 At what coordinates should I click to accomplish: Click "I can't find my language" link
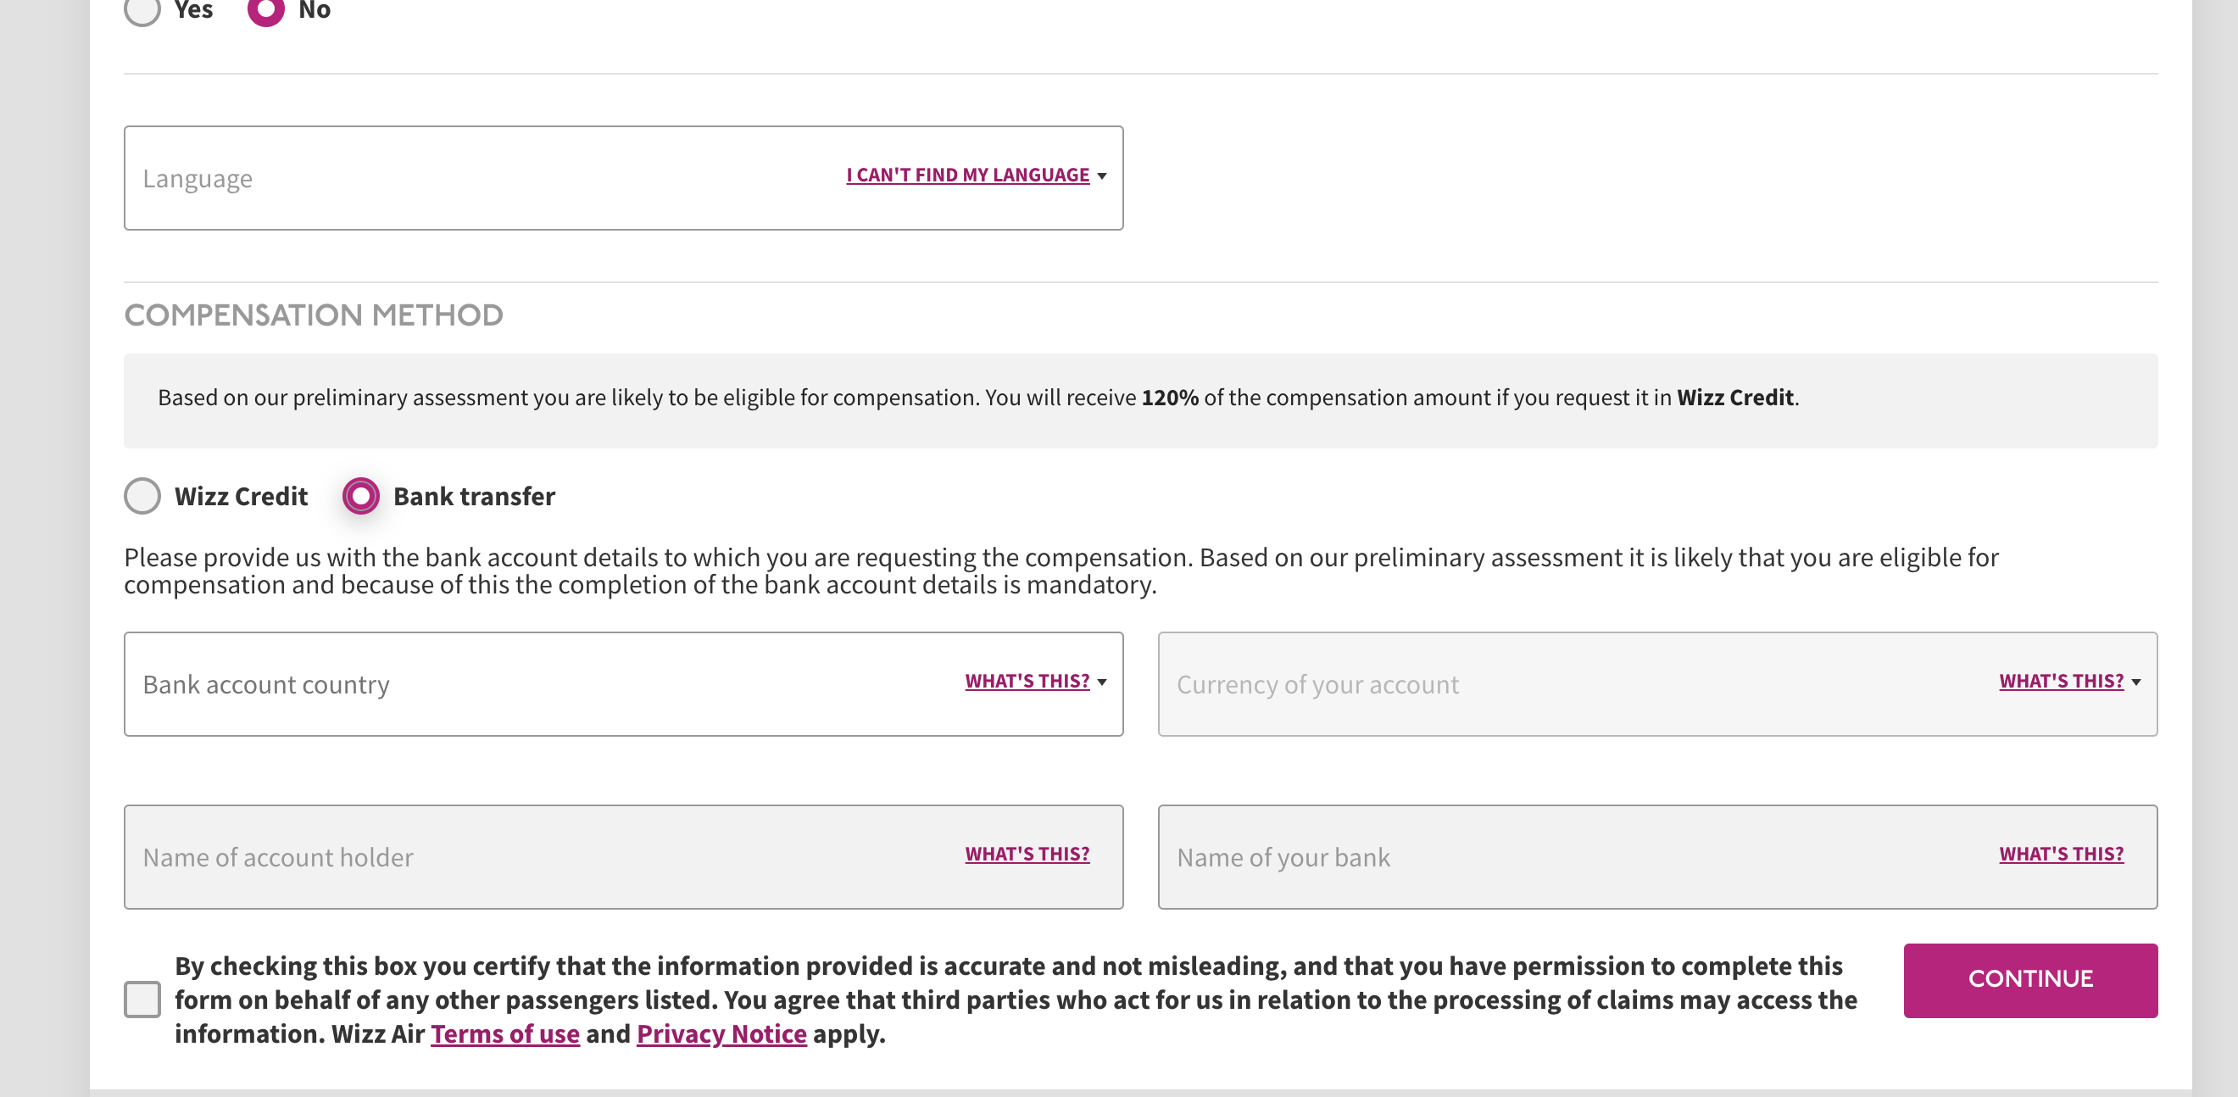point(967,175)
